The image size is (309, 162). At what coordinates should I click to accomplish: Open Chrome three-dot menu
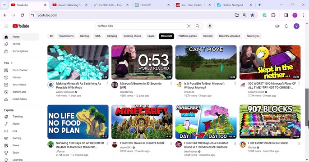pos(304,15)
